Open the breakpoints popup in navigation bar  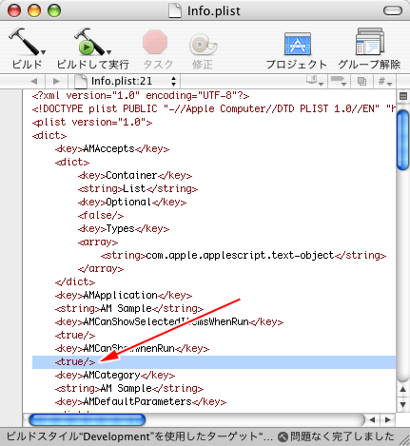tap(338, 81)
